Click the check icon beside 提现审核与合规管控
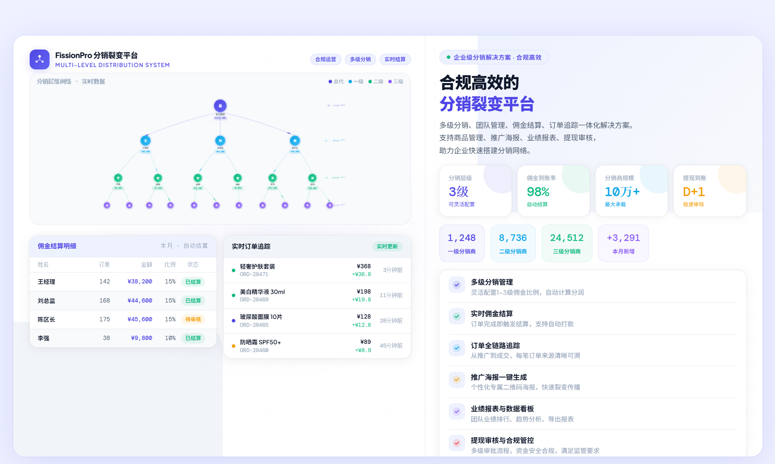 tap(457, 443)
